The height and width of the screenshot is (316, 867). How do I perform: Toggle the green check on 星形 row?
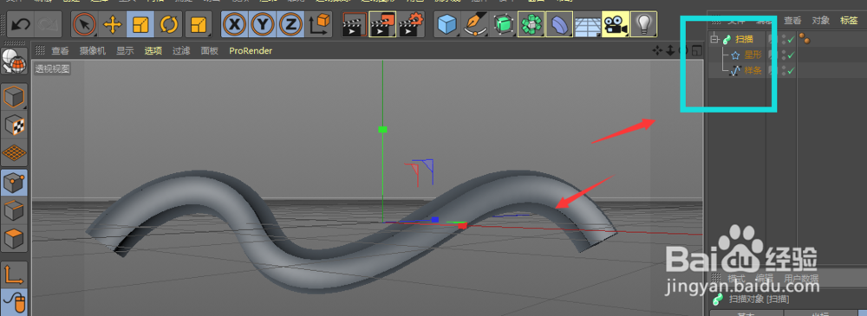pyautogui.click(x=792, y=55)
